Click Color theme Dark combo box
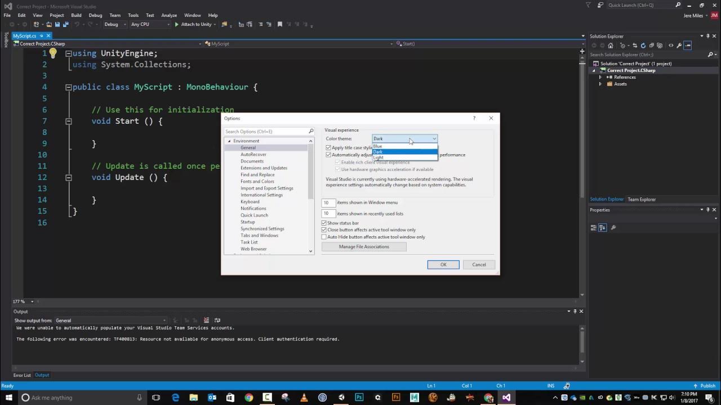 [404, 138]
